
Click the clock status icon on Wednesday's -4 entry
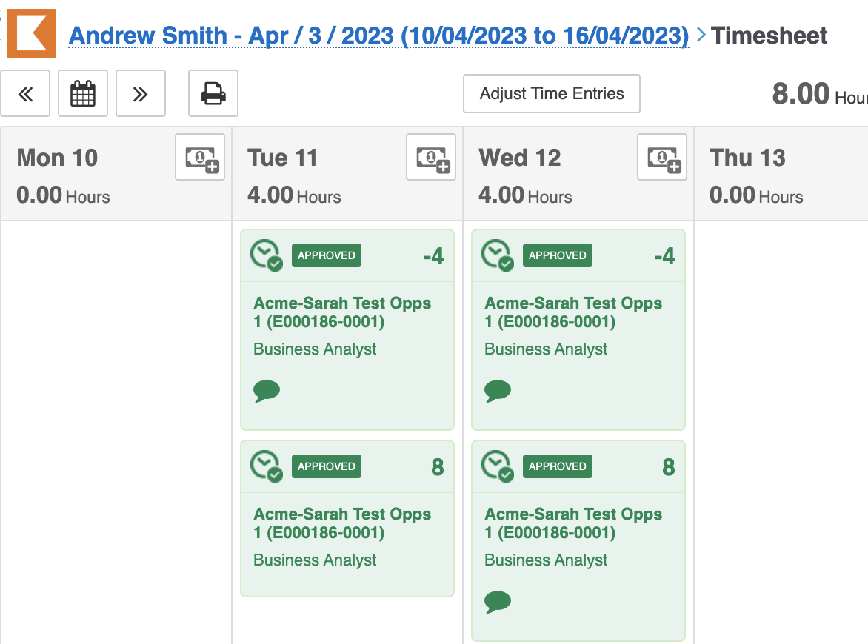[x=497, y=255]
